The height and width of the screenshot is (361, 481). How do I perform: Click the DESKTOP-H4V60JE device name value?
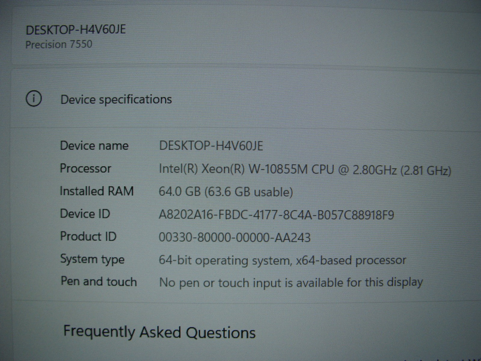[211, 146]
